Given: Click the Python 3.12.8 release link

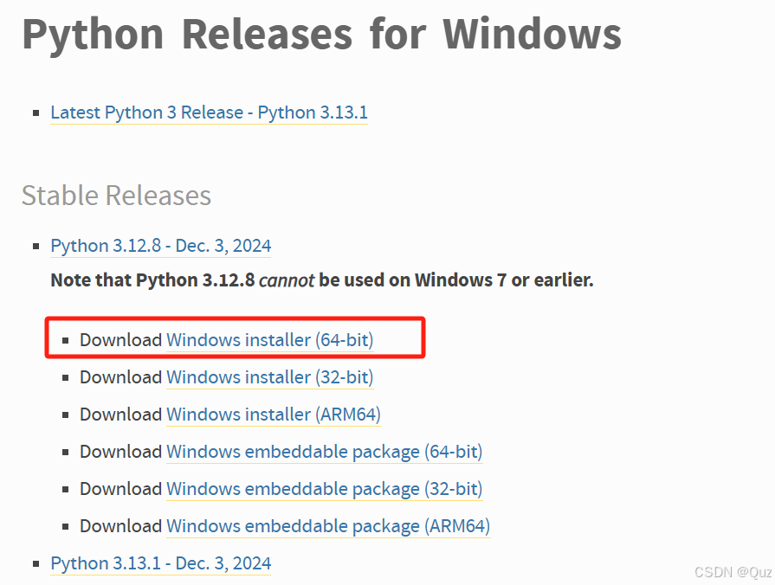Looking at the screenshot, I should pos(102,246).
